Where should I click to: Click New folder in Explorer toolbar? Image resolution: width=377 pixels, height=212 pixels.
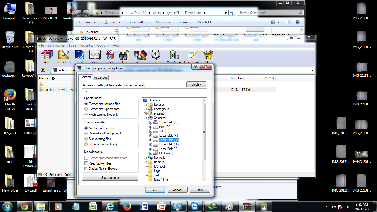(206, 22)
